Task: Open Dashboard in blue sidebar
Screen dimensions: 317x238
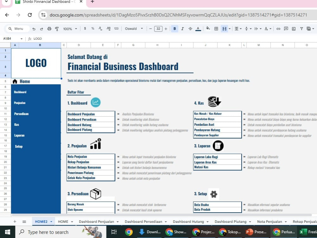Action: click(x=20, y=92)
